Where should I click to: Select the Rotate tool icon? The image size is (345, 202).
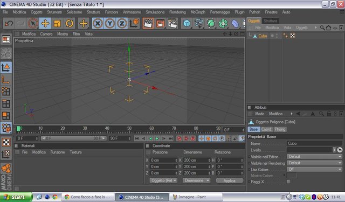point(70,23)
